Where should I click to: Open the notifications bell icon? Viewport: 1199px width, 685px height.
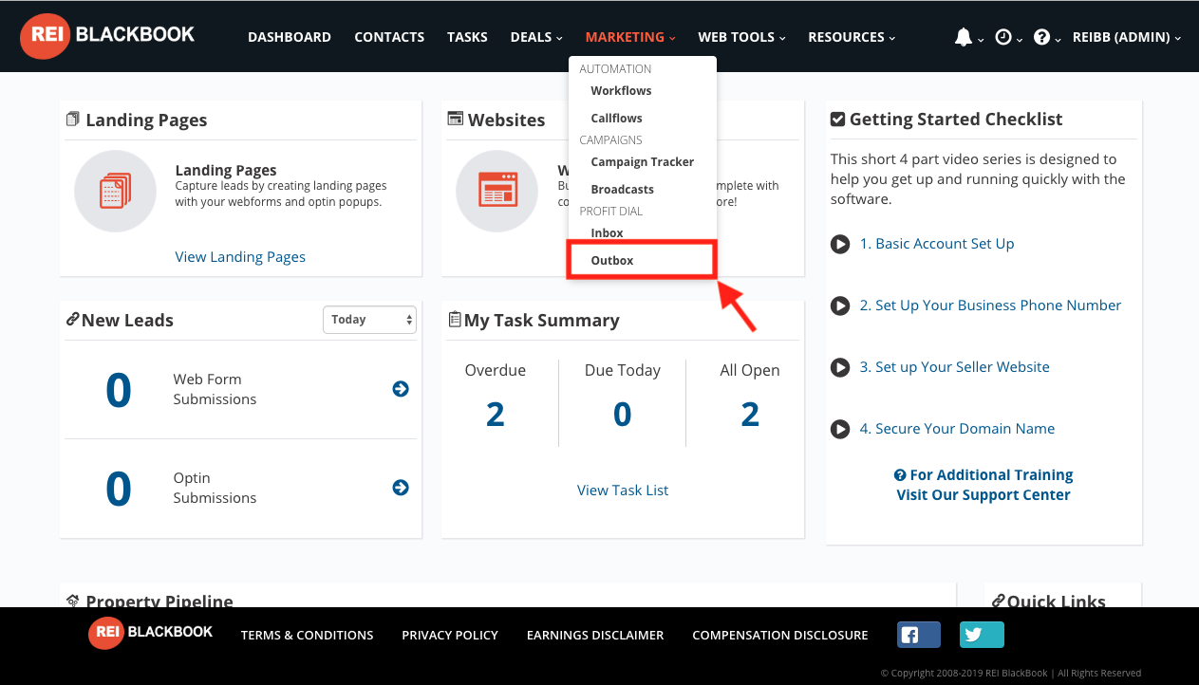[x=964, y=37]
